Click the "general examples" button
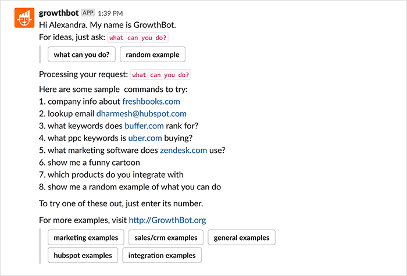The width and height of the screenshot is (407, 276). coord(241,237)
